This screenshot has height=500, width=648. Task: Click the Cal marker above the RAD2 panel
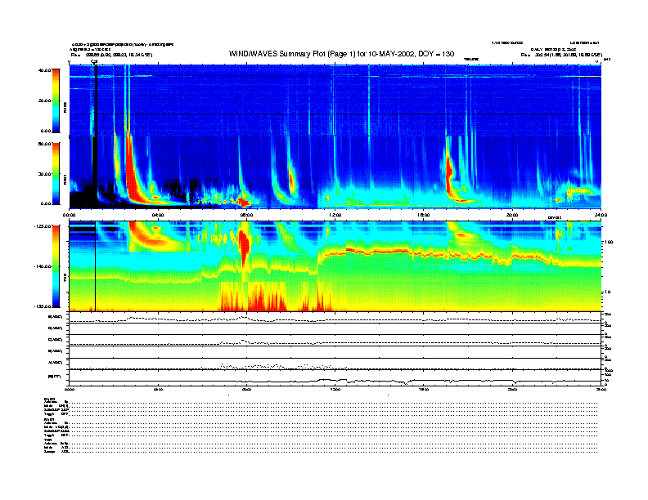pos(94,62)
